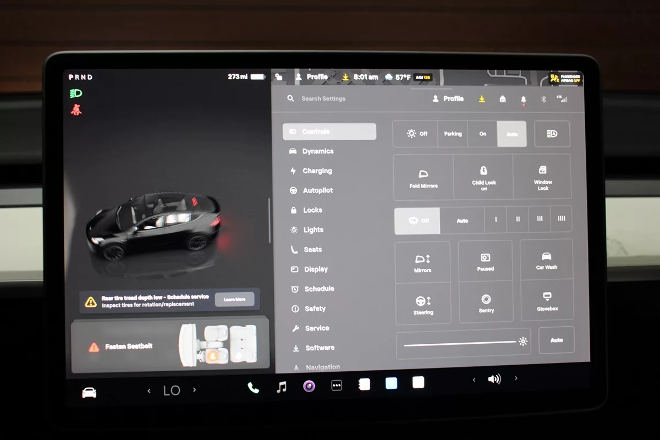Viewport: 660px width, 440px height.
Task: Toggle the high beam headlights button
Action: (552, 134)
